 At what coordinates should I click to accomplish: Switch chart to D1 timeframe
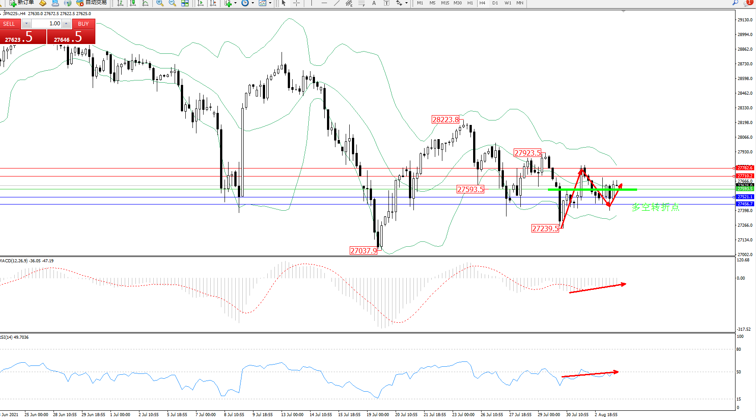click(495, 3)
